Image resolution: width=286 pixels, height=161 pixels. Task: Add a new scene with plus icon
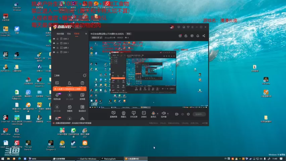pos(86,34)
